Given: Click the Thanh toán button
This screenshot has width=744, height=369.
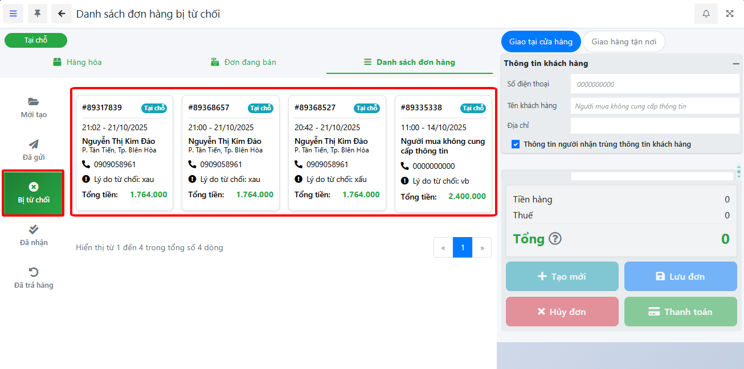Looking at the screenshot, I should click(x=680, y=312).
